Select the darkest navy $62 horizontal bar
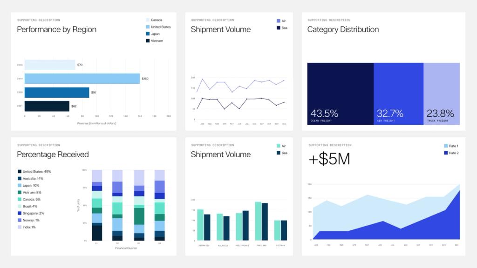 [x=47, y=107]
